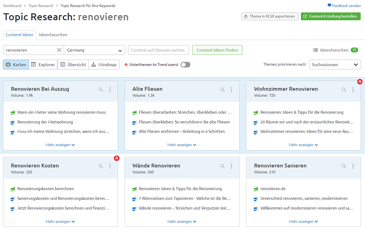The height and width of the screenshot is (229, 365).
Task: Expand 'Mehr anzeigen' on Renovieren Kosten card
Action: (x=60, y=221)
